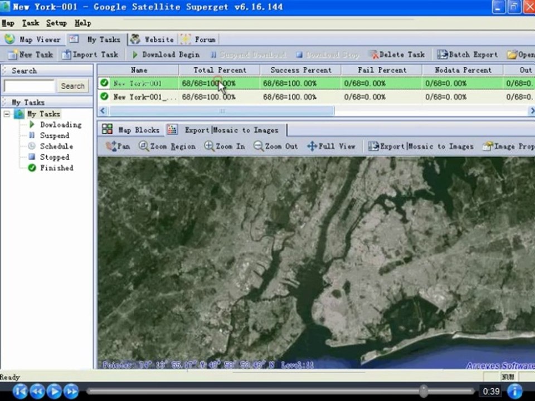The image size is (535, 401).
Task: Click the Success Percent column header
Action: pyautogui.click(x=300, y=70)
